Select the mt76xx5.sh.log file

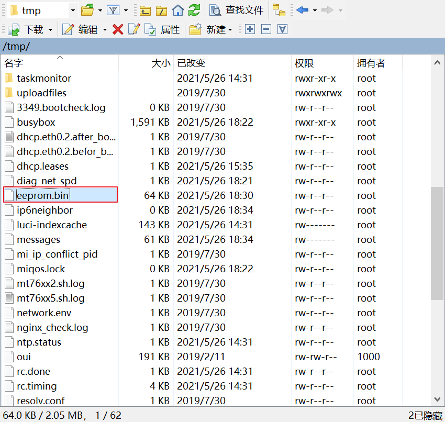(x=50, y=298)
